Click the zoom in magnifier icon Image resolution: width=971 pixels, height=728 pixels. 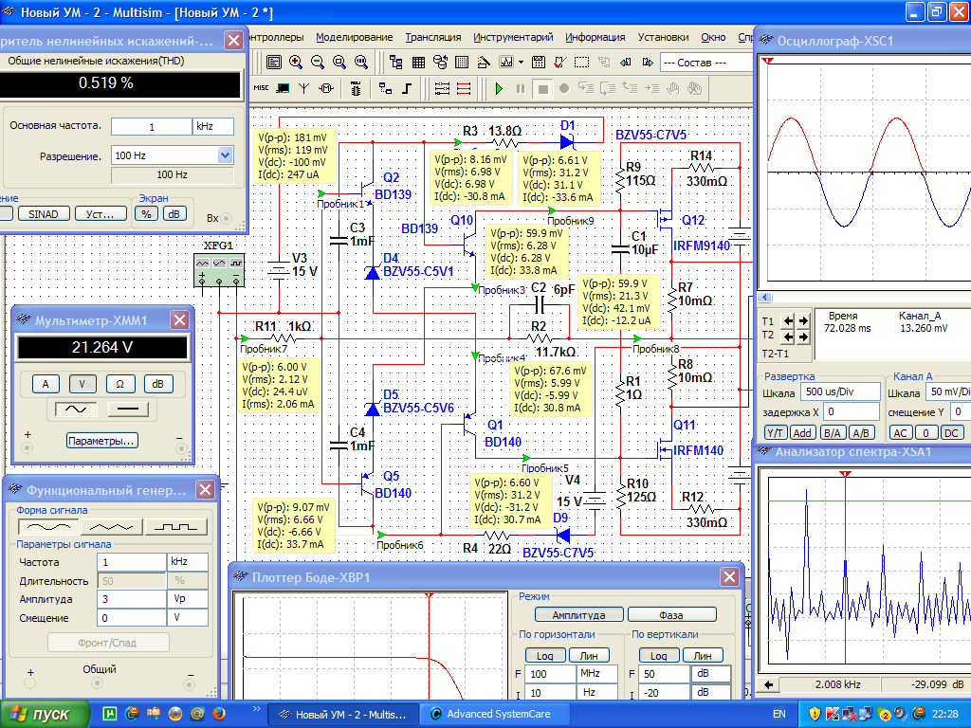click(x=296, y=62)
